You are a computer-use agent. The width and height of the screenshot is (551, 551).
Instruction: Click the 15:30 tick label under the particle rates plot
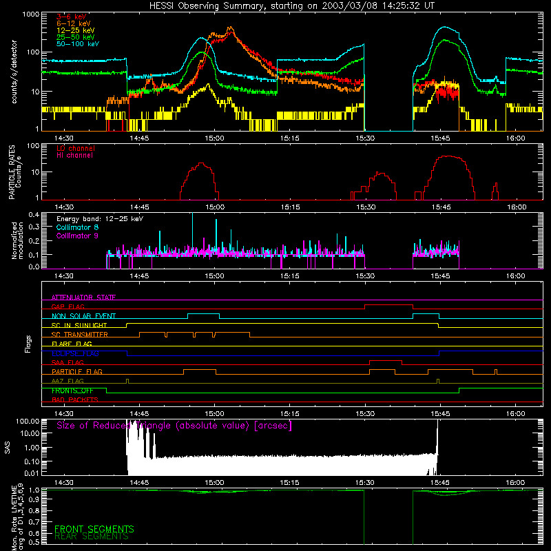[366, 207]
